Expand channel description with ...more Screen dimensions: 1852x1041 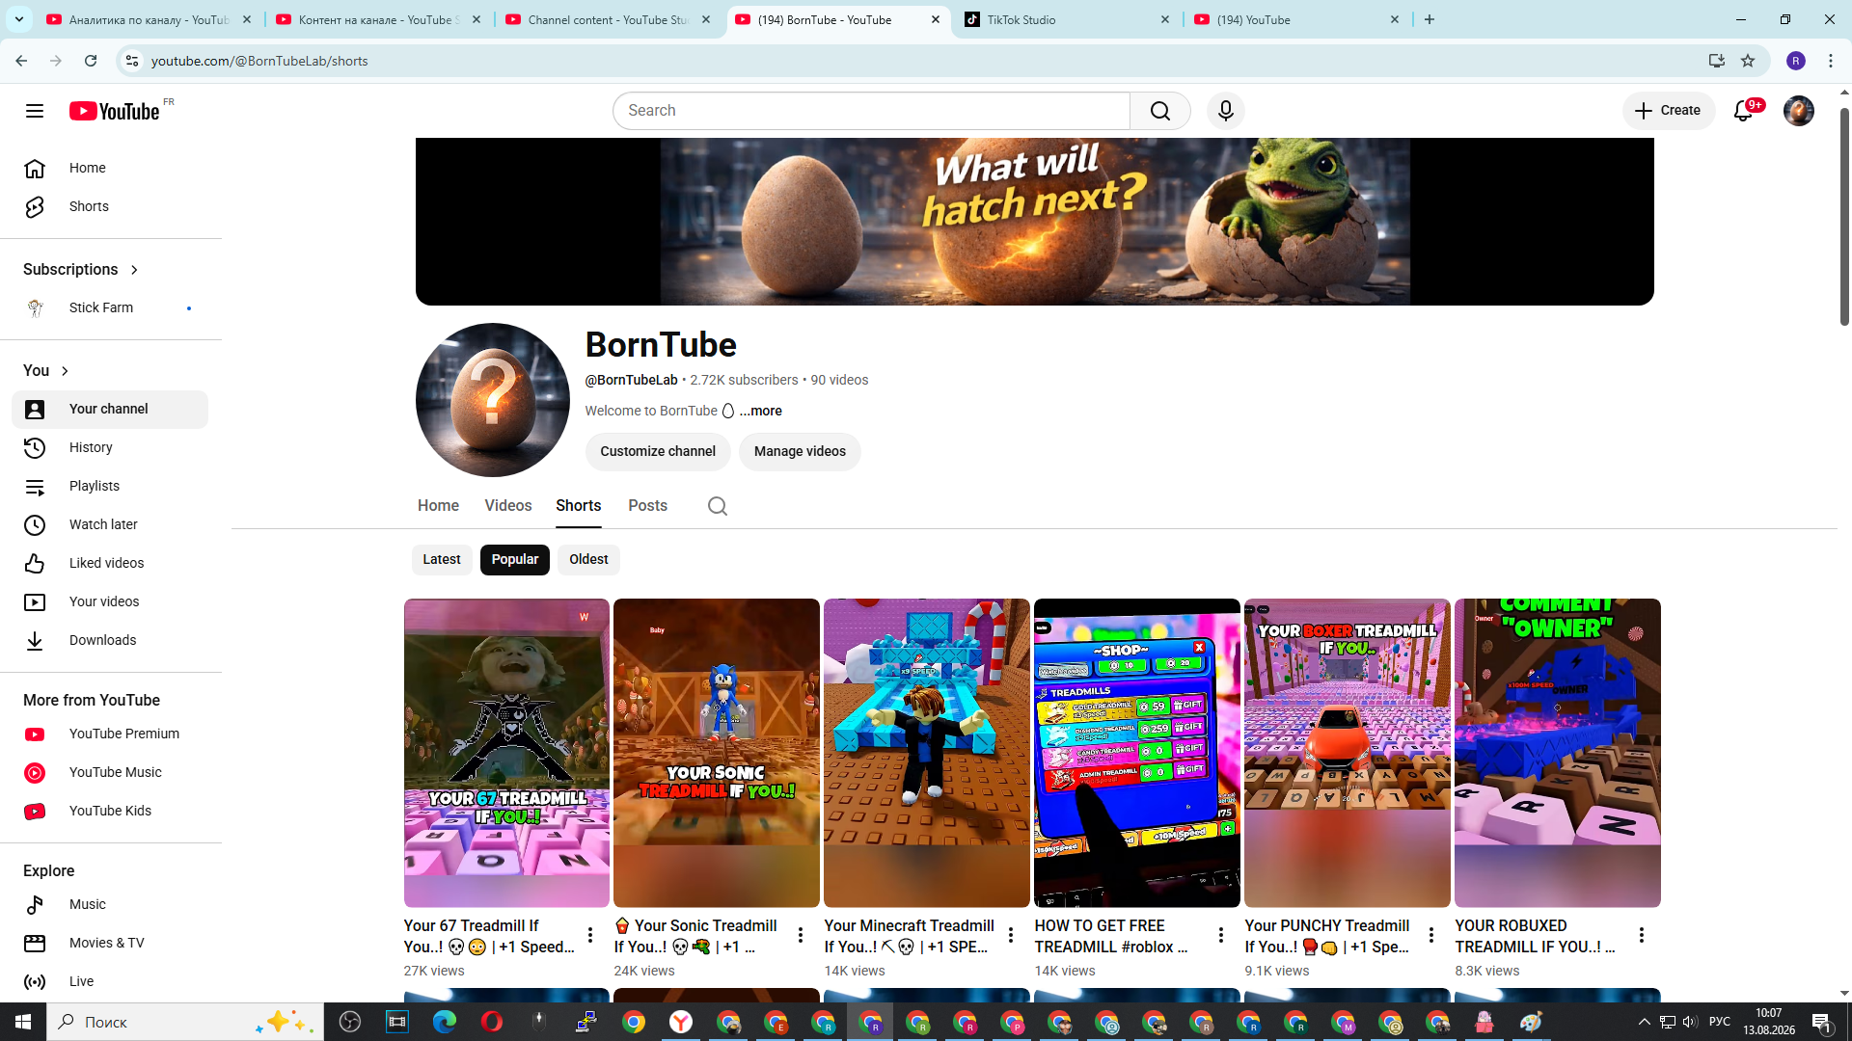(x=761, y=411)
